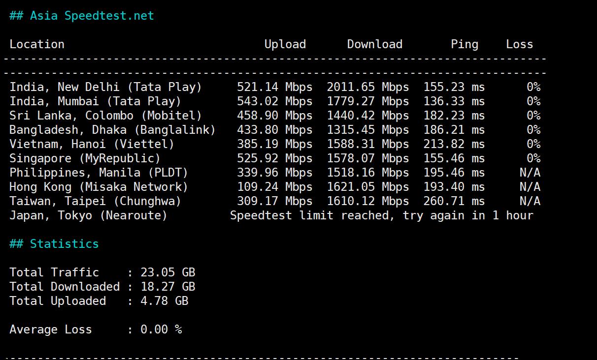Click the Hong Kong (Misaka Network) location

click(x=99, y=187)
